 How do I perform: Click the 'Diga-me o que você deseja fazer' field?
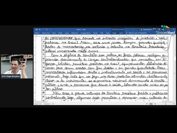pos(138,33)
